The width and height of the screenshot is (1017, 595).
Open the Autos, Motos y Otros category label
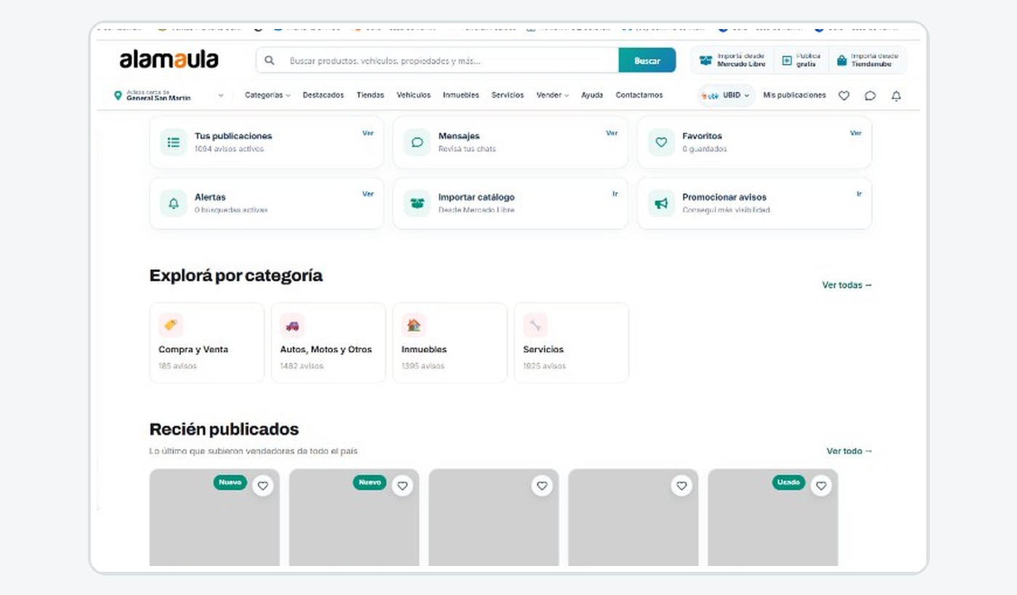pyautogui.click(x=326, y=350)
